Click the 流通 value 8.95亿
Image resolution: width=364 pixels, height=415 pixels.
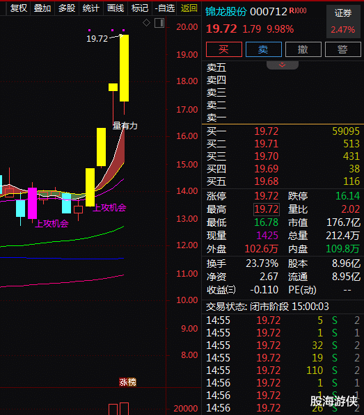346,277
